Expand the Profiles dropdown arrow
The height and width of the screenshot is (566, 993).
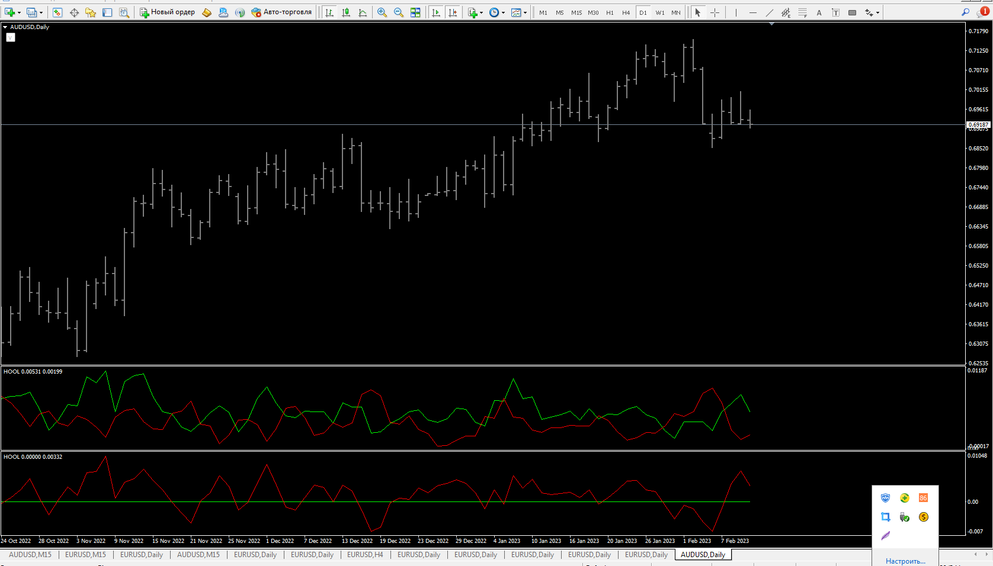tap(41, 12)
